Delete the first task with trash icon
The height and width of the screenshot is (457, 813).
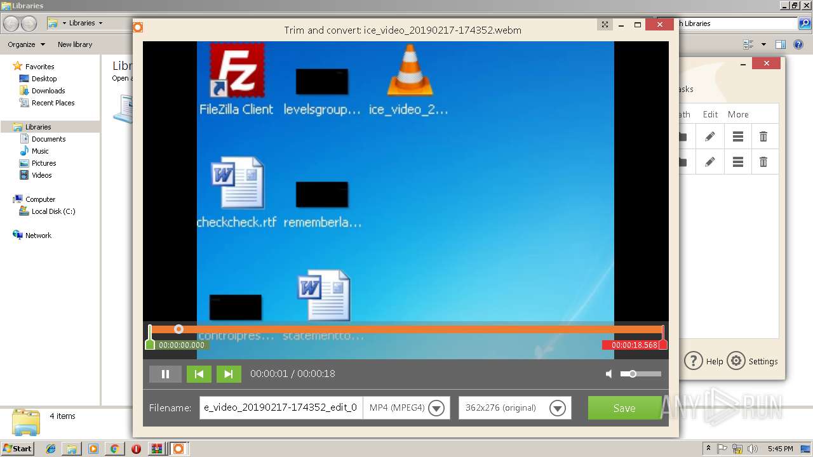click(763, 136)
